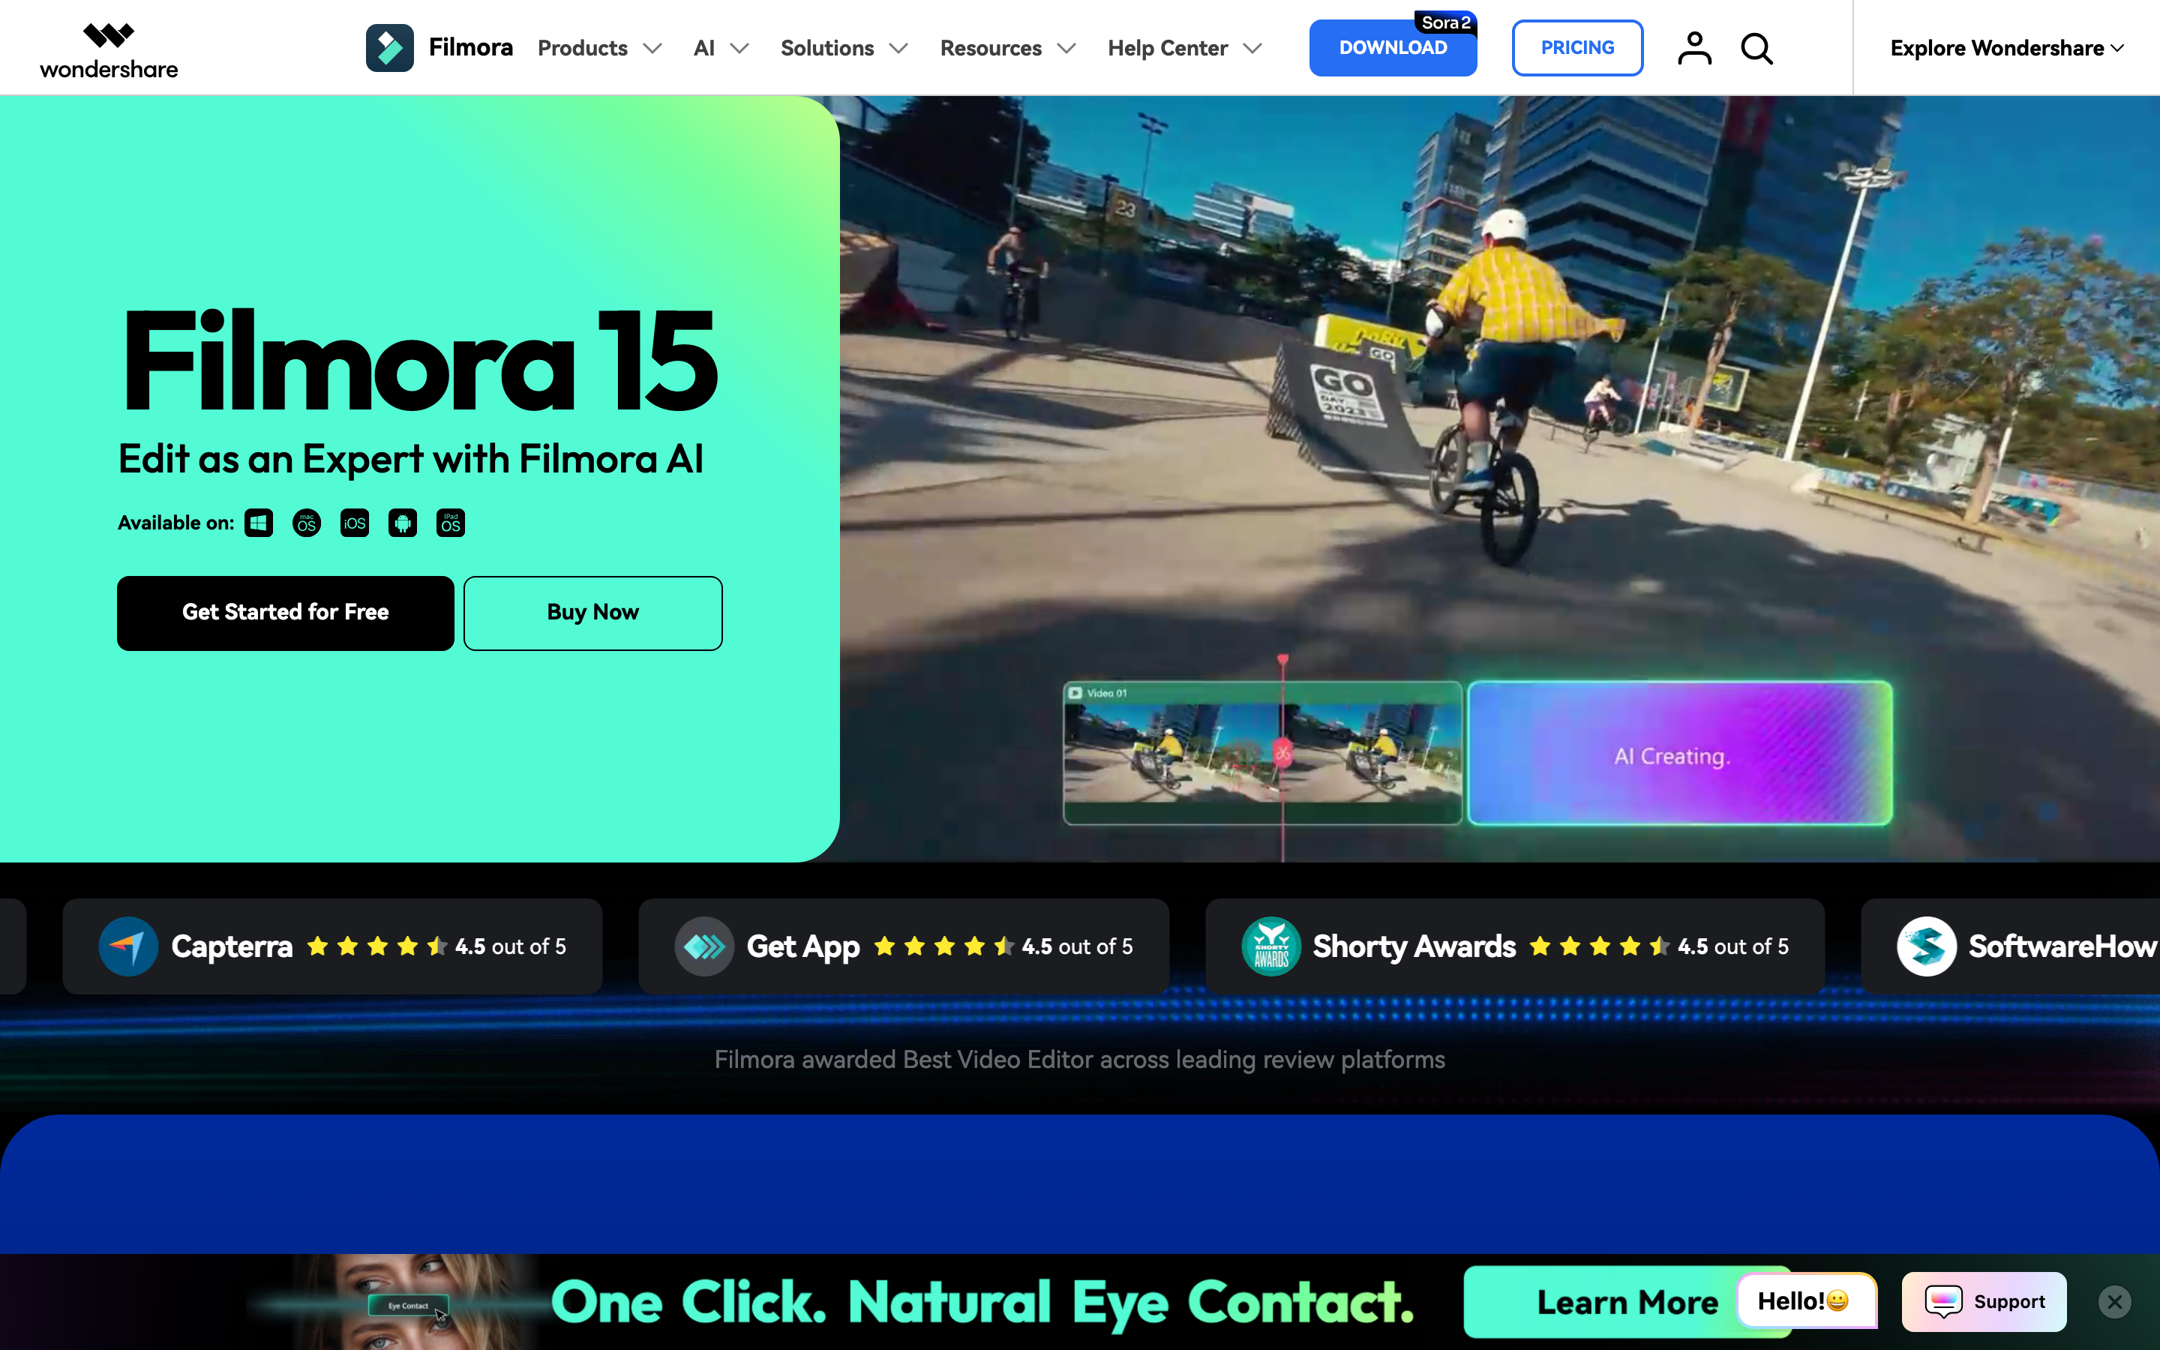The image size is (2160, 1350).
Task: Click the Get App 4.5 star rating
Action: tap(1003, 946)
